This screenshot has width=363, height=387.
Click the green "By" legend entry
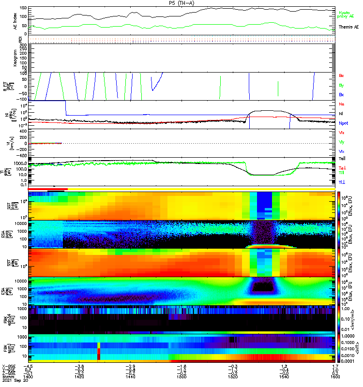(x=341, y=85)
